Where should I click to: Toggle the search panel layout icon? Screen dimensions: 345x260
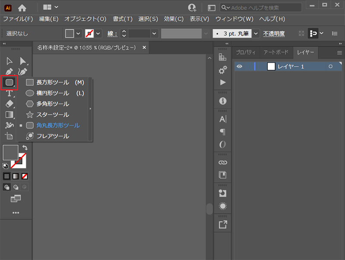(x=211, y=8)
